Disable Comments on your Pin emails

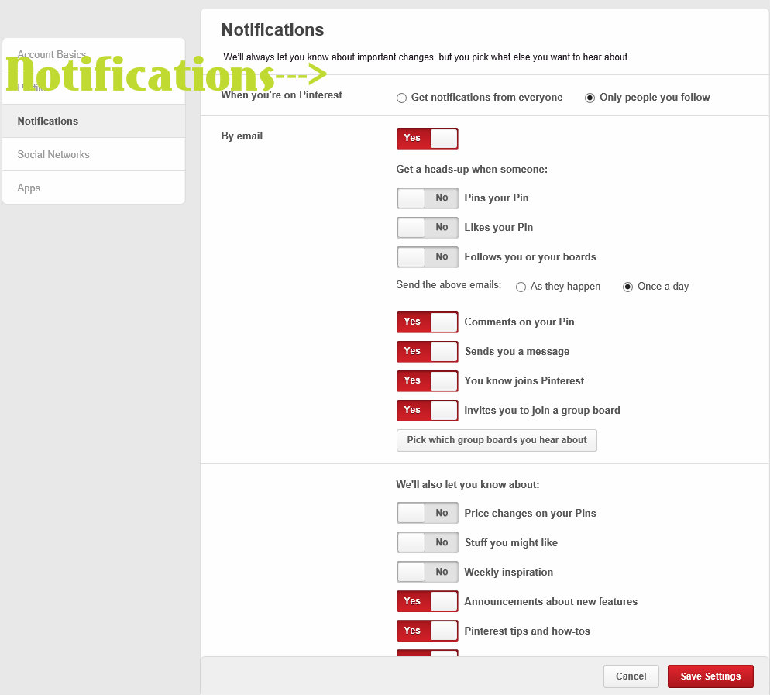click(427, 322)
